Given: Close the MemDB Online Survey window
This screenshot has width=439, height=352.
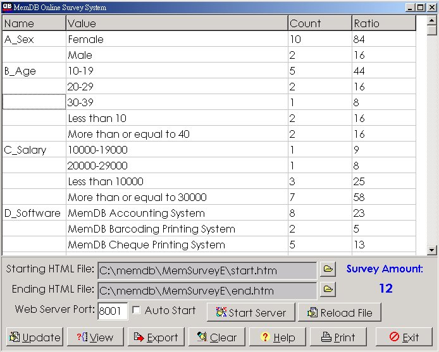Looking at the screenshot, I should pyautogui.click(x=432, y=8).
